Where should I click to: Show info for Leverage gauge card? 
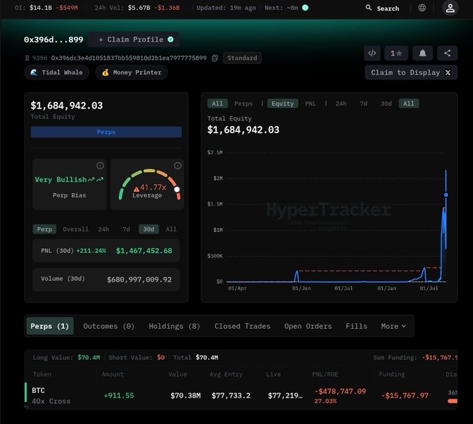pyautogui.click(x=177, y=165)
